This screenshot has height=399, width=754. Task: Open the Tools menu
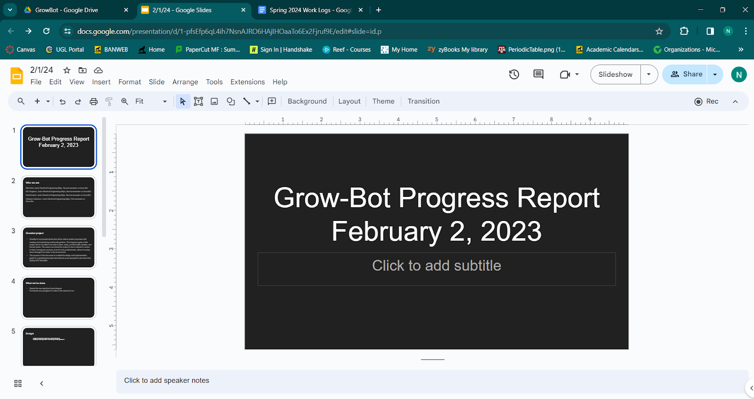coord(214,82)
